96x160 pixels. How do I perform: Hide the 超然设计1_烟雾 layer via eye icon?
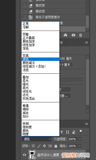24,155
